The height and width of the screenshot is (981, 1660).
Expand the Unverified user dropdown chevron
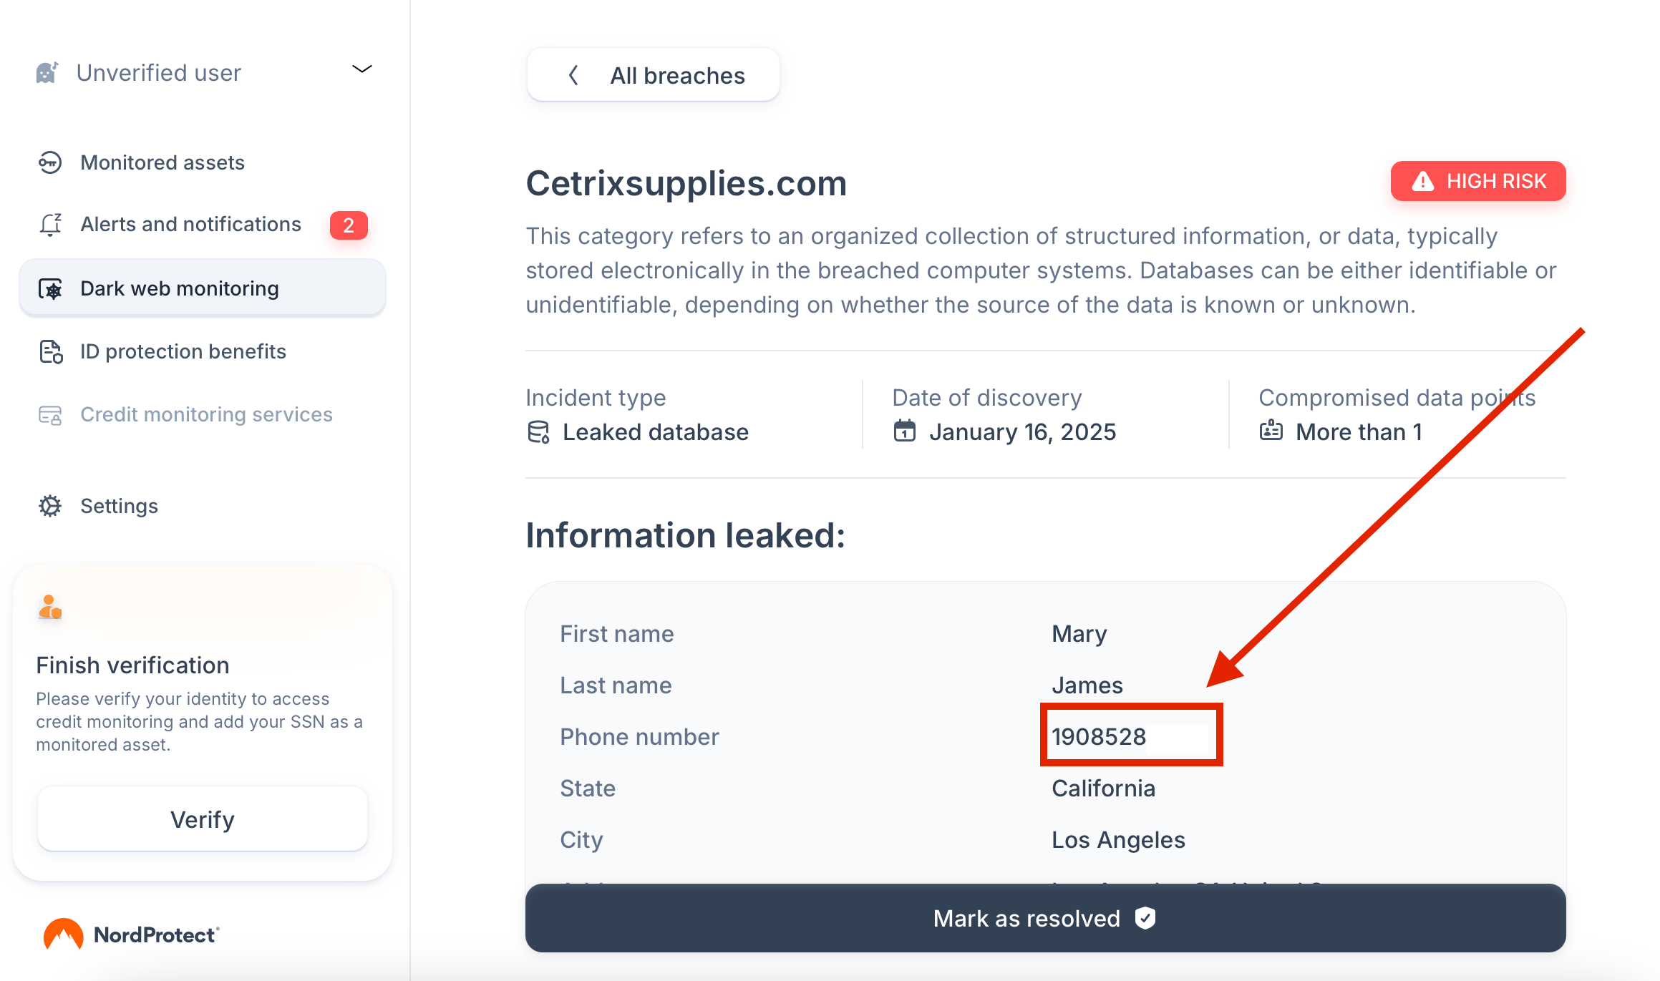(x=362, y=69)
